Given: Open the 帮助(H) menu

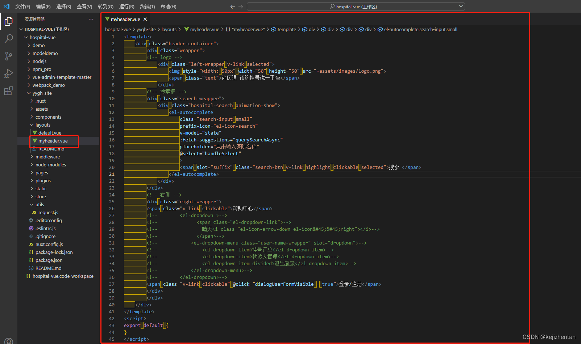Looking at the screenshot, I should coord(168,7).
